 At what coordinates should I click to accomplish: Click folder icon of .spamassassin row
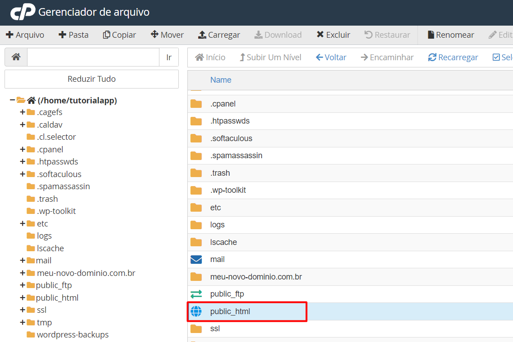pyautogui.click(x=196, y=155)
